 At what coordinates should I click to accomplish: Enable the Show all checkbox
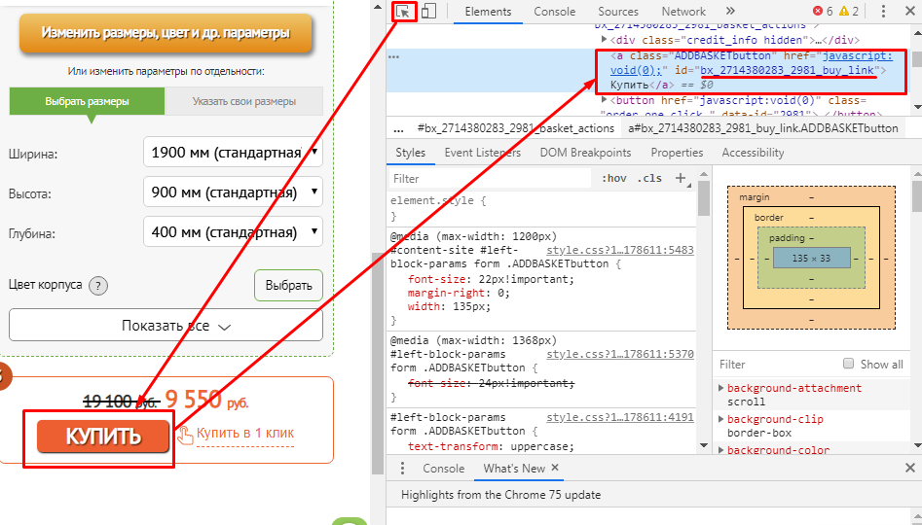click(849, 364)
